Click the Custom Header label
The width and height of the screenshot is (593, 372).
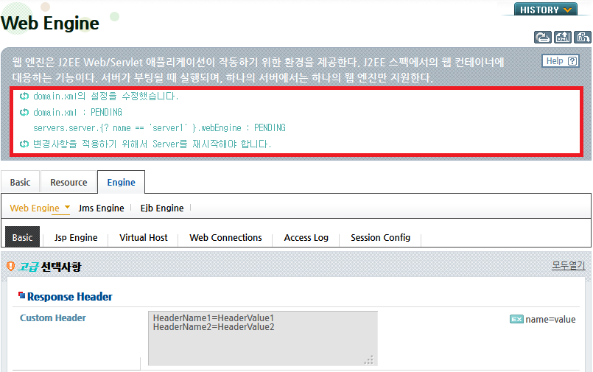53,318
